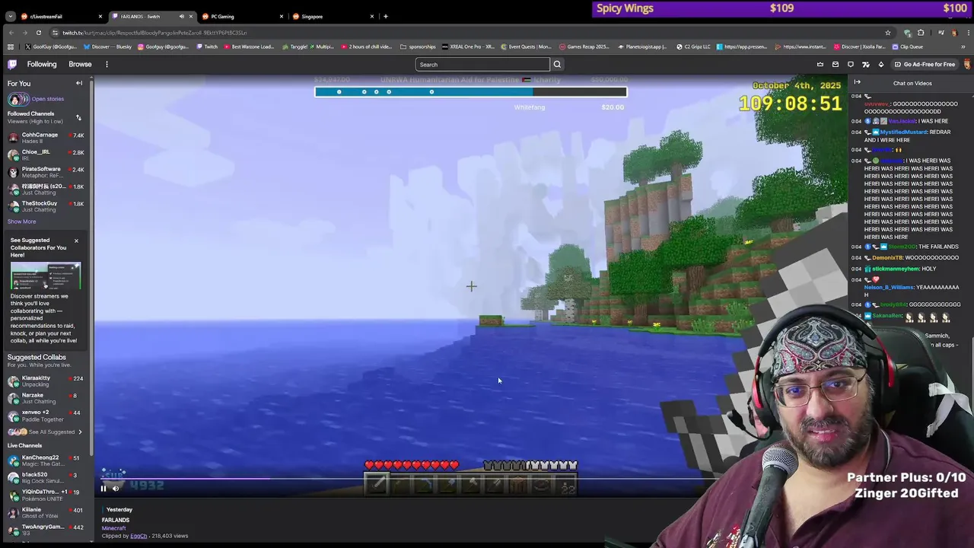The image size is (974, 548).
Task: Open browser tab search dropdown
Action: 10,16
